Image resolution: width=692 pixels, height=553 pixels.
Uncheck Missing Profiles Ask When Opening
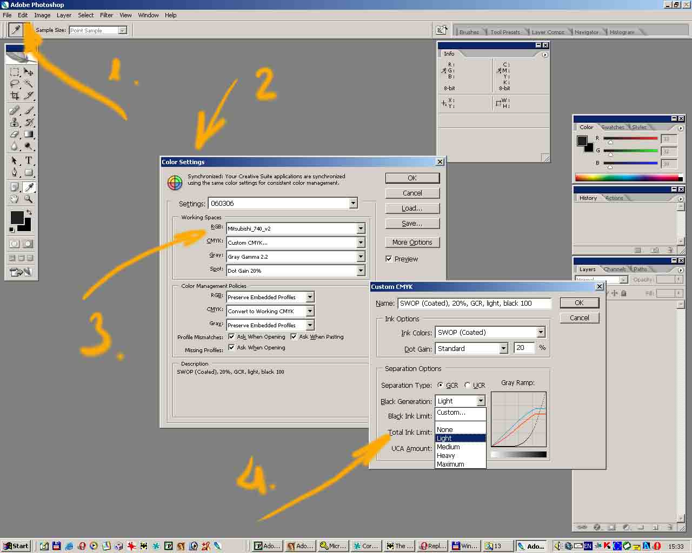231,347
